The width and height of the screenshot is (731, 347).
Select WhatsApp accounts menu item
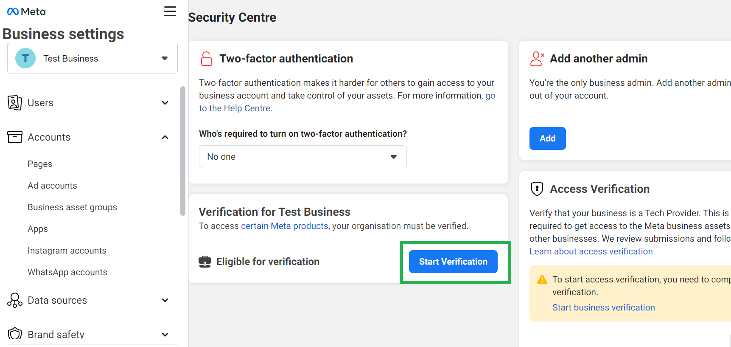click(67, 272)
